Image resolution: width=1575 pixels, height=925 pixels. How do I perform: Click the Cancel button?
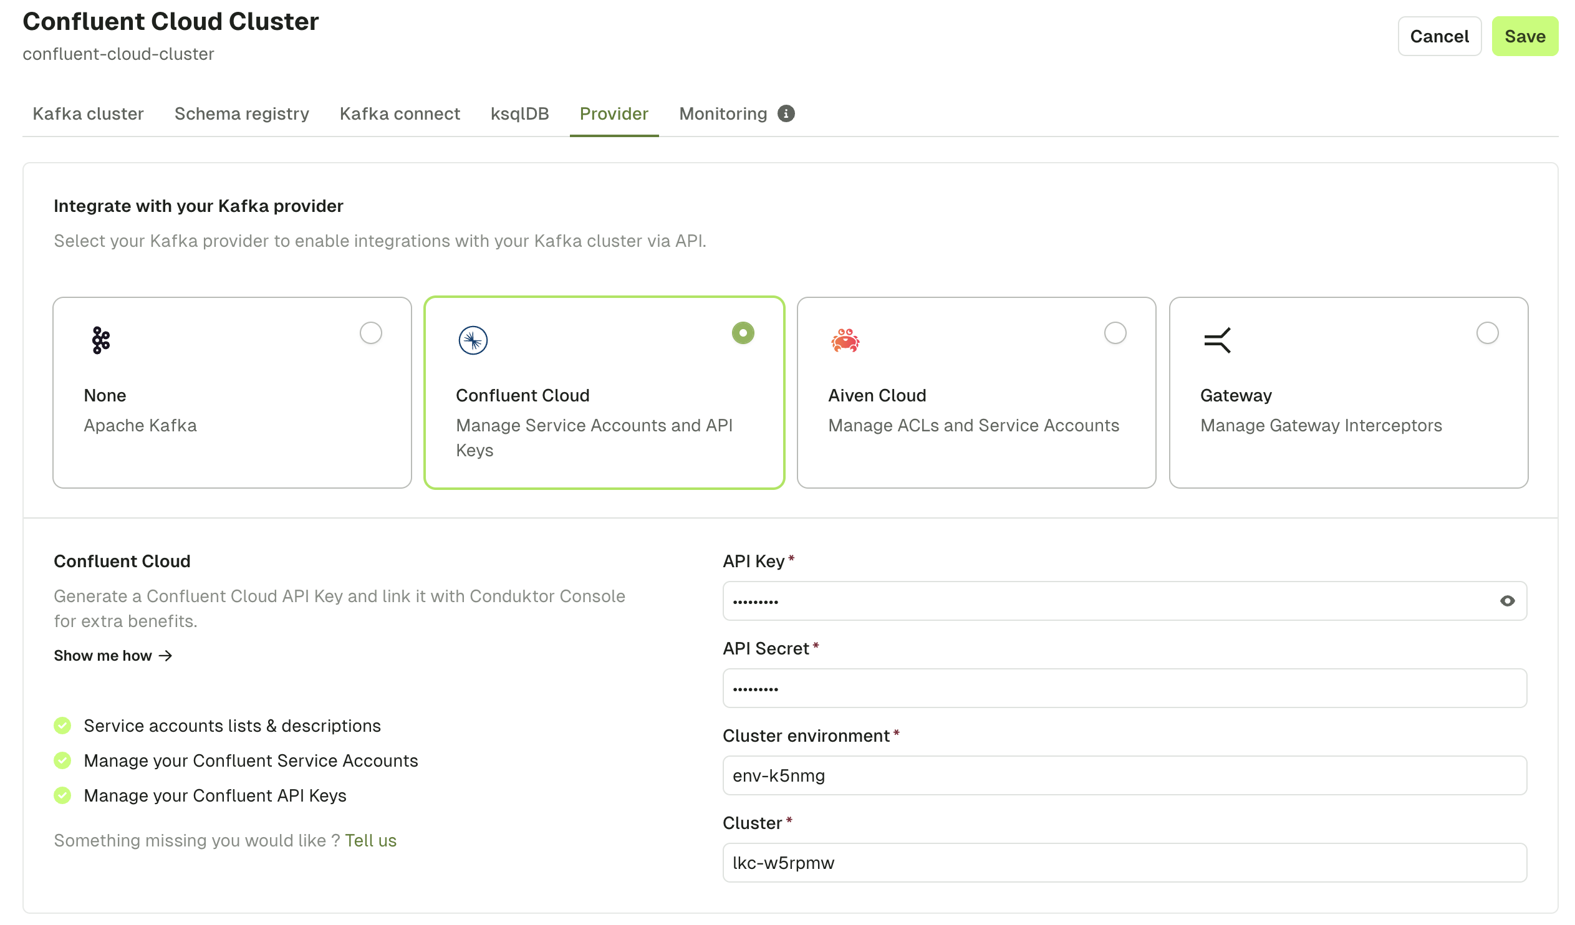[1438, 36]
